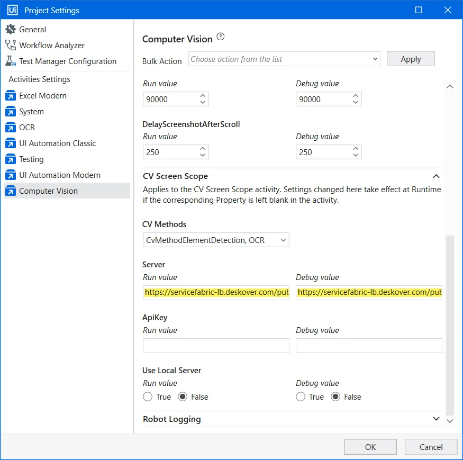Click the UiPath logo icon in title bar
The width and height of the screenshot is (463, 460).
[12, 10]
